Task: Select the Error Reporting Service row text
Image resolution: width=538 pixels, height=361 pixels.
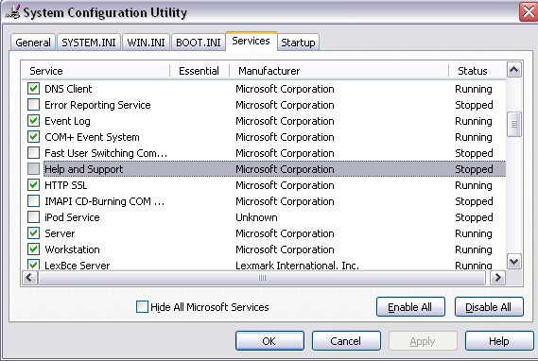Action: tap(97, 105)
